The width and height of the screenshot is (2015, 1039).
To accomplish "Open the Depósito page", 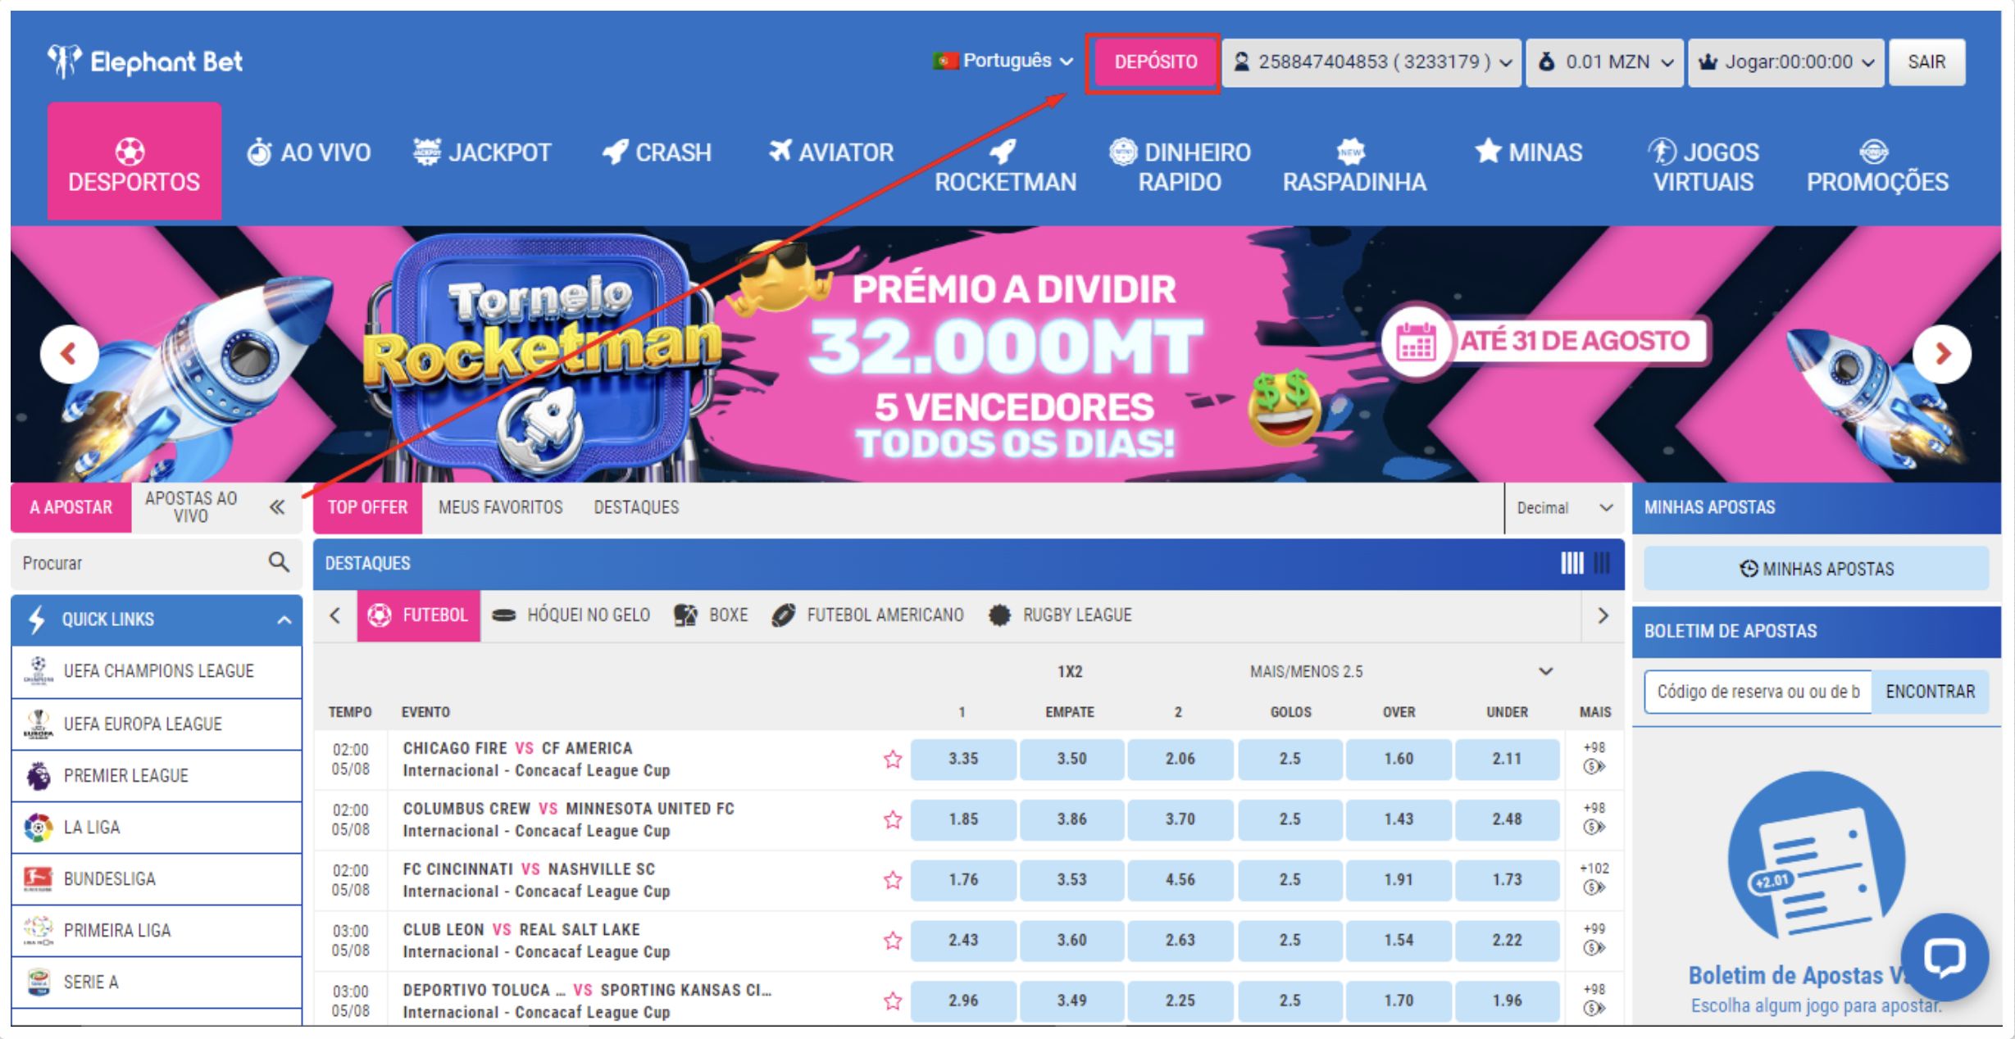I will click(1155, 62).
